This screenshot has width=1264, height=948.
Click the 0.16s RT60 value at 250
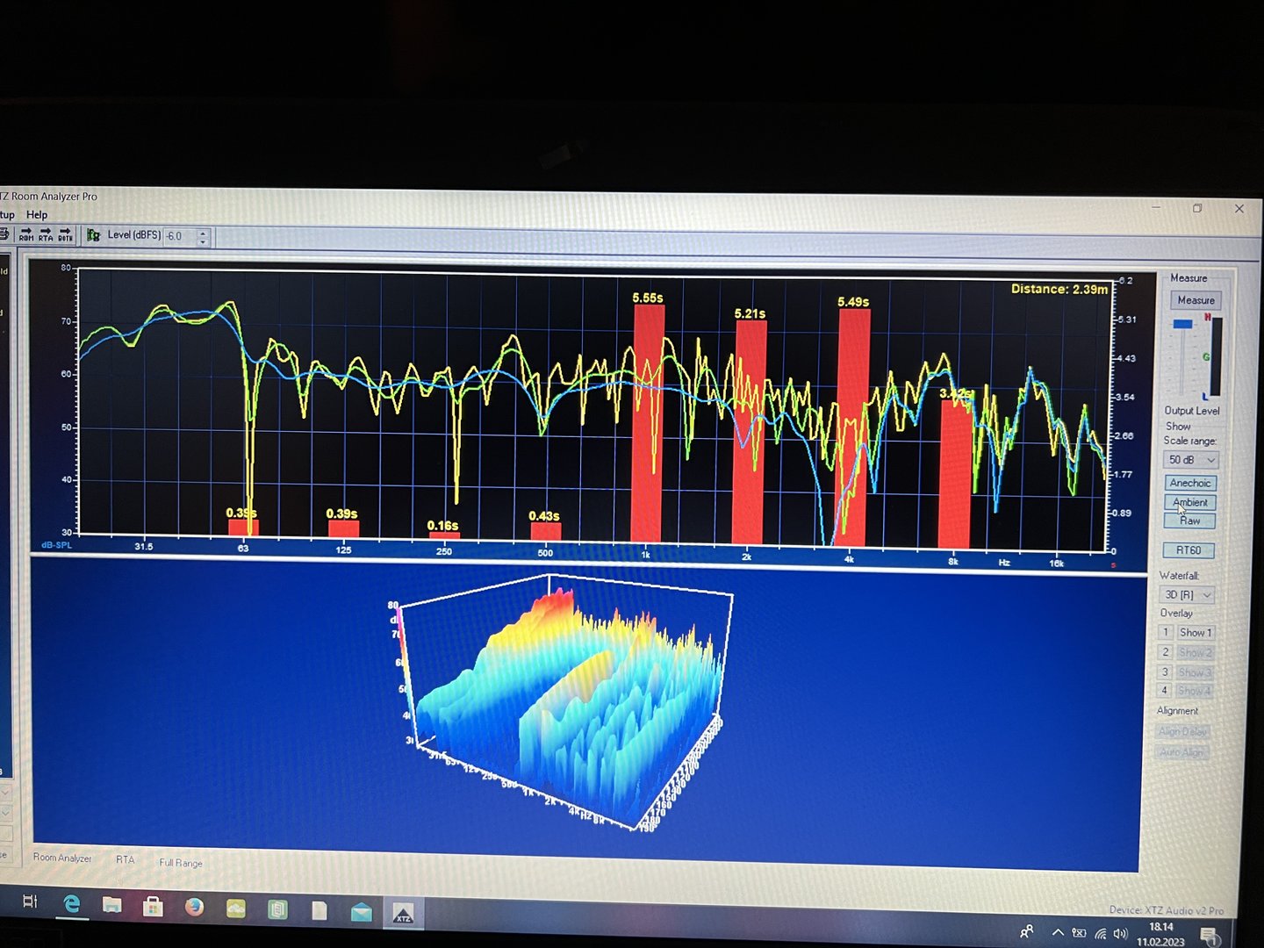(442, 526)
